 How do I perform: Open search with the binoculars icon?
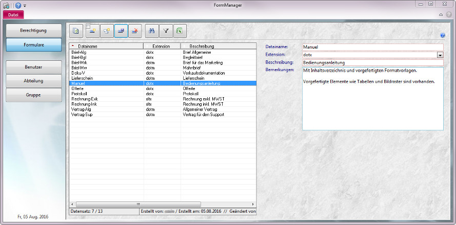click(x=152, y=31)
